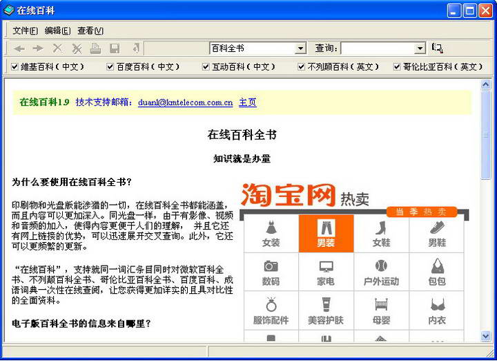Open the 查看(V) menu
This screenshot has width=497, height=361.
pyautogui.click(x=90, y=30)
